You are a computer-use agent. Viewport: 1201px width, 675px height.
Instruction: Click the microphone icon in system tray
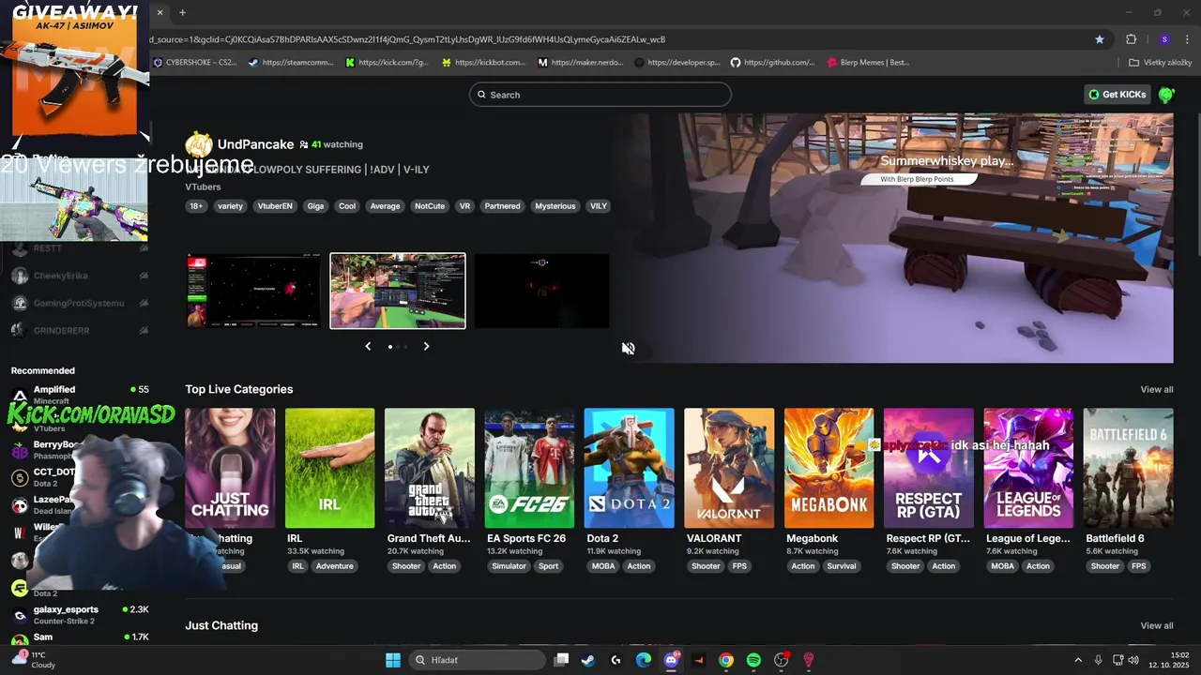(1098, 660)
